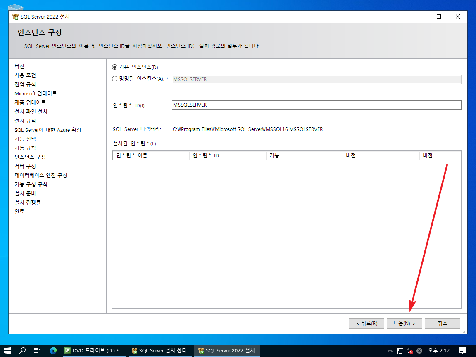Click the 인스턴스 ID column header
Viewport: 476px width, 357px height.
pos(228,155)
